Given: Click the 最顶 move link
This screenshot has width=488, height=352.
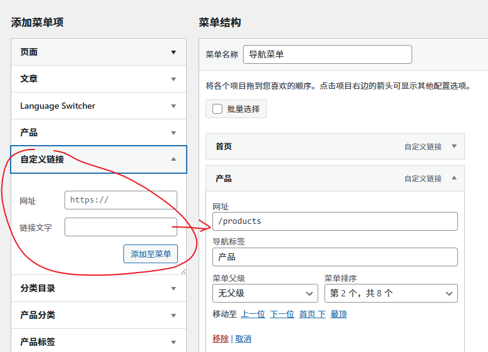Looking at the screenshot, I should (x=338, y=314).
